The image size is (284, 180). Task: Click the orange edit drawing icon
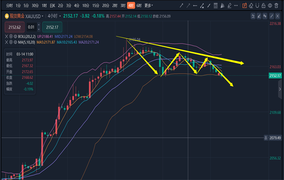pyautogui.click(x=244, y=6)
